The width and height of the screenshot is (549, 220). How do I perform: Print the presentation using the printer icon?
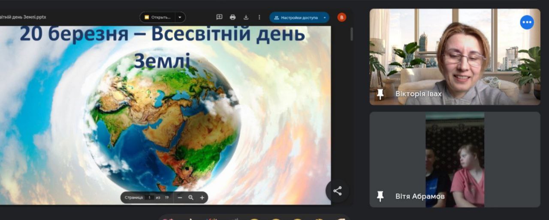[232, 17]
